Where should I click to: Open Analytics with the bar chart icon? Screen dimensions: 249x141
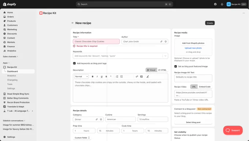(x=11, y=51)
